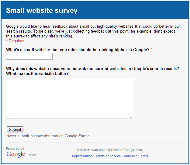Image resolution: width=190 pixels, height=165 pixels.
Task: Click the "Why does this website deserve" question label
Action: point(92,68)
